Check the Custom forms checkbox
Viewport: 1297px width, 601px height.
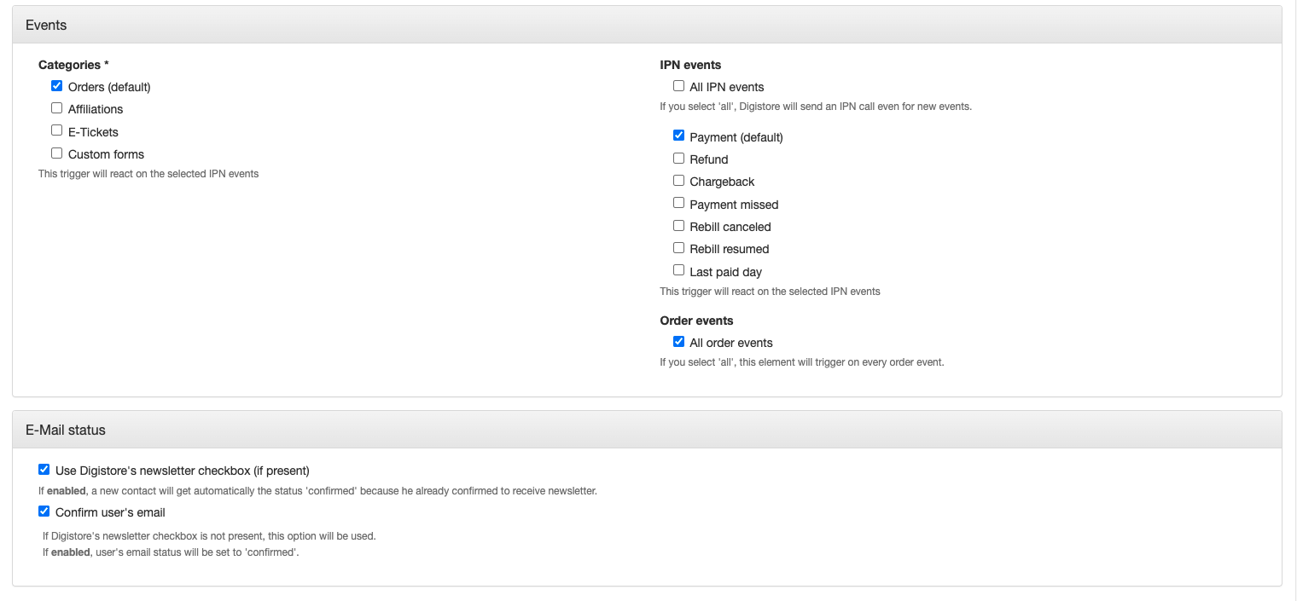57,153
